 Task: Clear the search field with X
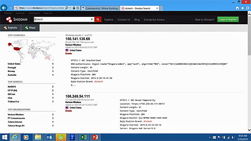coord(92,19)
